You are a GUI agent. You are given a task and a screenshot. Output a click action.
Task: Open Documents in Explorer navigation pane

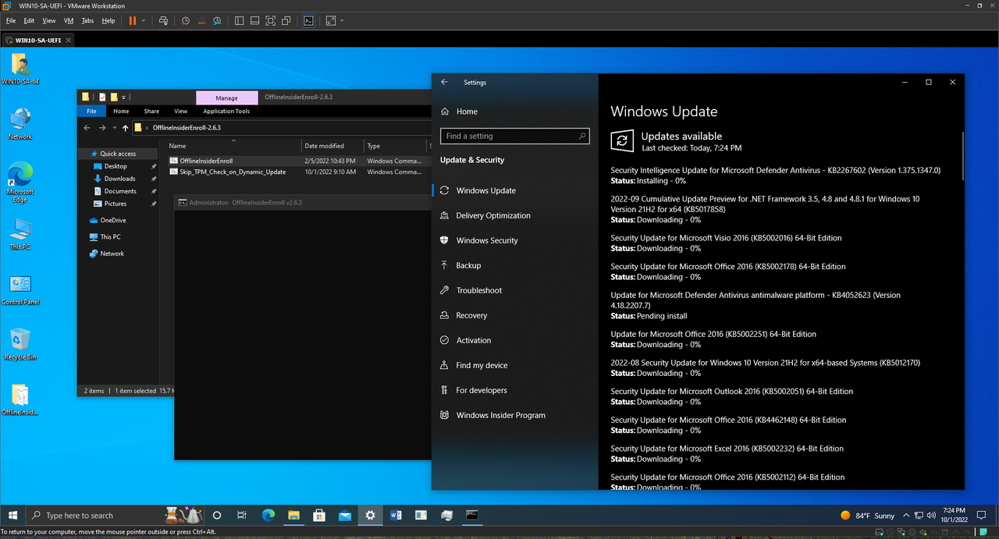(x=120, y=191)
